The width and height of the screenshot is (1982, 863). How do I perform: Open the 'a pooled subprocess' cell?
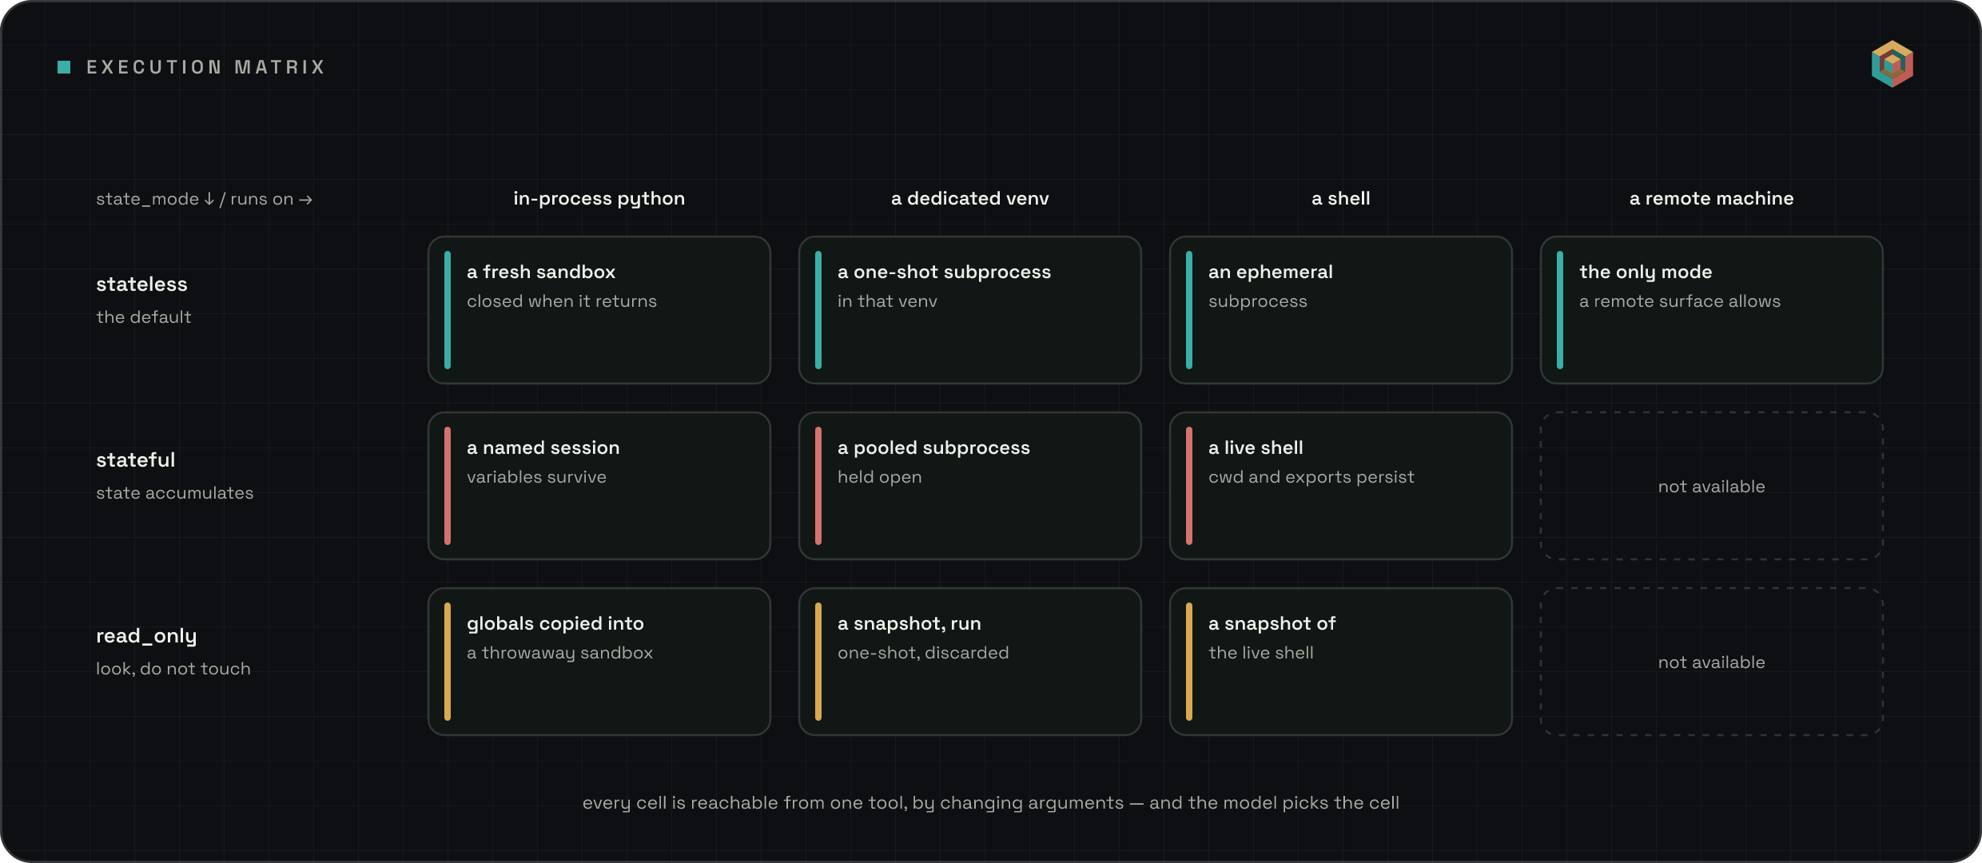pos(970,486)
